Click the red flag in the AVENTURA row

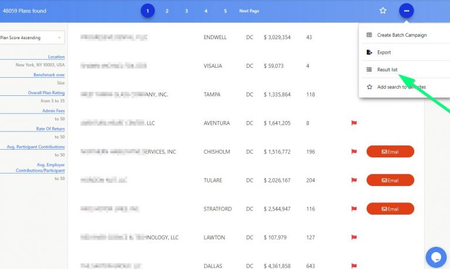[353, 123]
